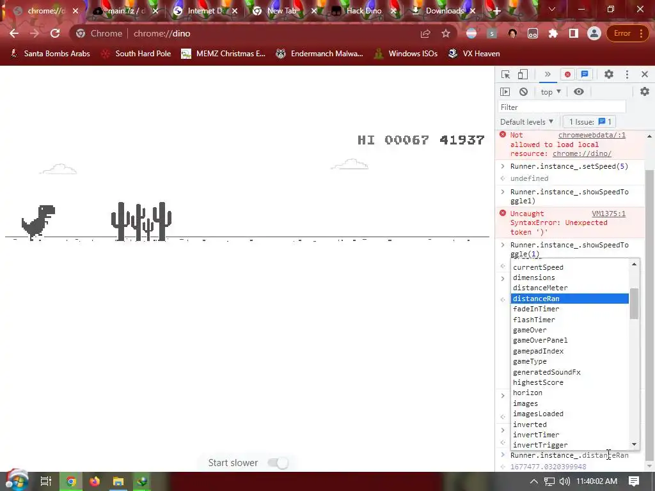Open the Chrome profile avatar
The width and height of the screenshot is (655, 491).
594,33
